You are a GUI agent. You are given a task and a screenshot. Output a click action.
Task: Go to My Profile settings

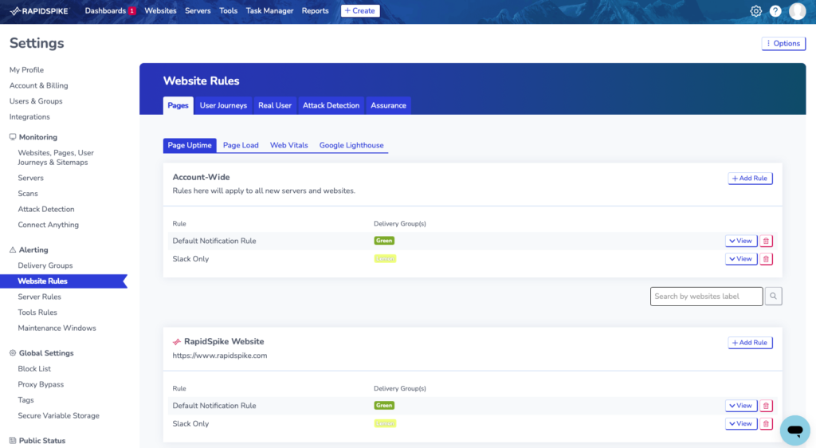click(x=26, y=69)
